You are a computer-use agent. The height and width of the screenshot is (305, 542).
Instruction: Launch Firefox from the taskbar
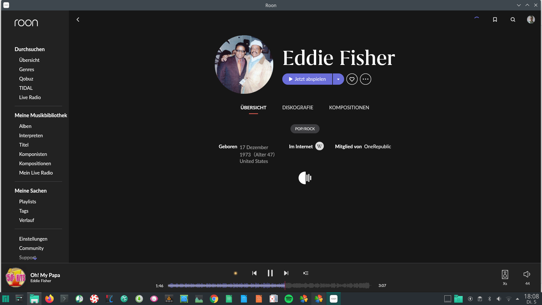(x=49, y=299)
